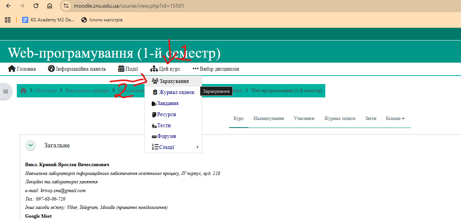
Task: Open the course index drawer icon
Action: [x=6, y=91]
